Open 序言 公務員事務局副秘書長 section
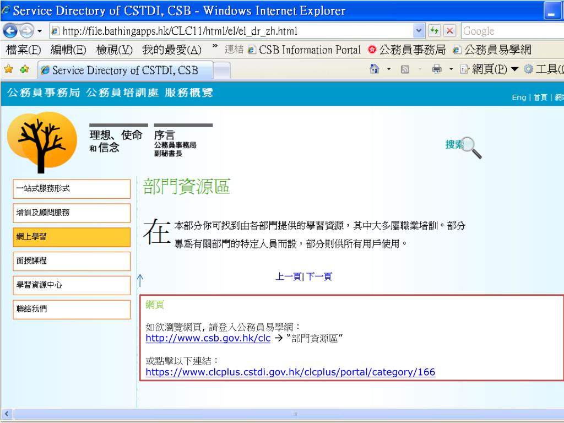Image resolution: width=564 pixels, height=423 pixels. [183, 141]
